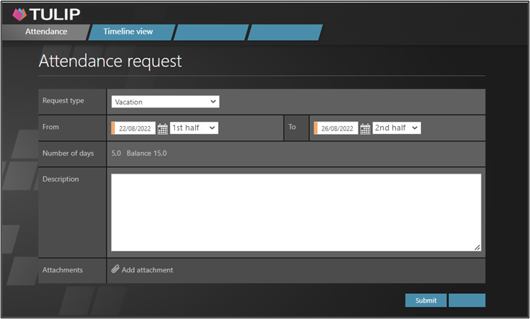Click the Attendance request heading
Viewport: 530px width, 319px height.
(x=110, y=61)
